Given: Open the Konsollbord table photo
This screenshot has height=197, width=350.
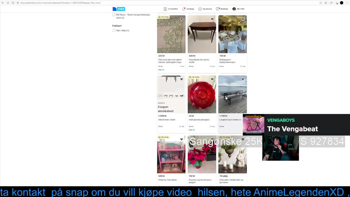Looking at the screenshot, I should 202,34.
